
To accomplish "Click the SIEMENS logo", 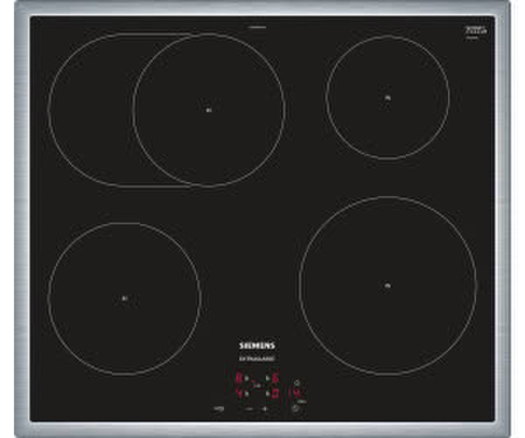I will pyautogui.click(x=257, y=346).
